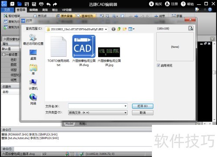Image resolution: width=217 pixels, height=157 pixels.
Task: Click the Help (帮助) question icon in title bar
Action: 183,4
